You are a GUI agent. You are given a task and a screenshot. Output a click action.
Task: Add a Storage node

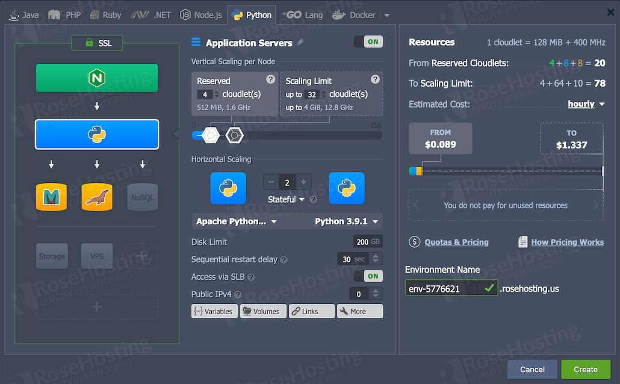pos(52,256)
